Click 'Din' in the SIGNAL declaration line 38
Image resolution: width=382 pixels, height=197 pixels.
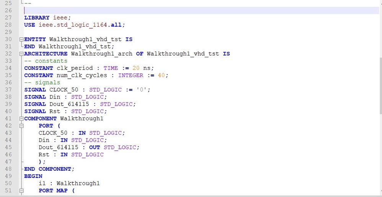(x=55, y=97)
